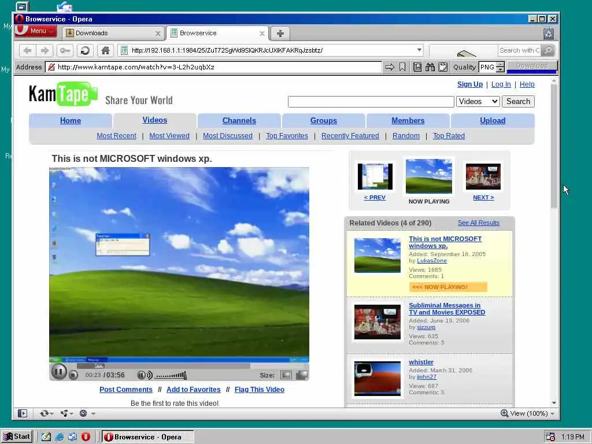Click See All Results link

[x=478, y=223]
